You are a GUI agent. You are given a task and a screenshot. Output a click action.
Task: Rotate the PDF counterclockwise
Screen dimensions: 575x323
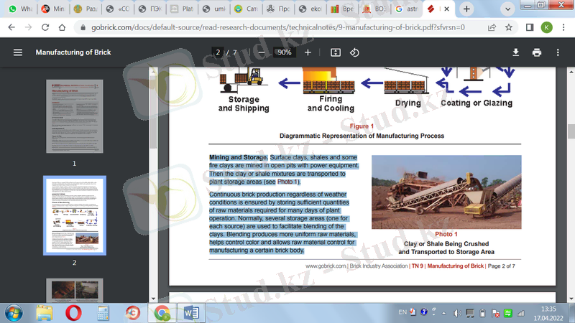(x=354, y=52)
